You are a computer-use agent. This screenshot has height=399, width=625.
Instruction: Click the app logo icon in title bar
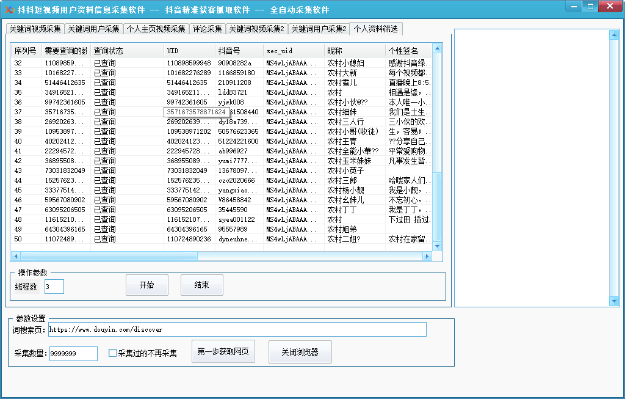[x=10, y=9]
